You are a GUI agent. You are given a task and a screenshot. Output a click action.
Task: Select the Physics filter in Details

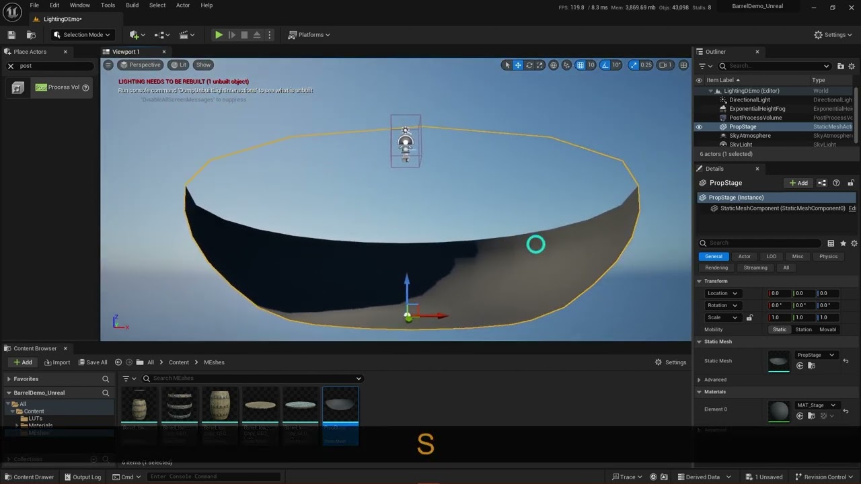(828, 256)
